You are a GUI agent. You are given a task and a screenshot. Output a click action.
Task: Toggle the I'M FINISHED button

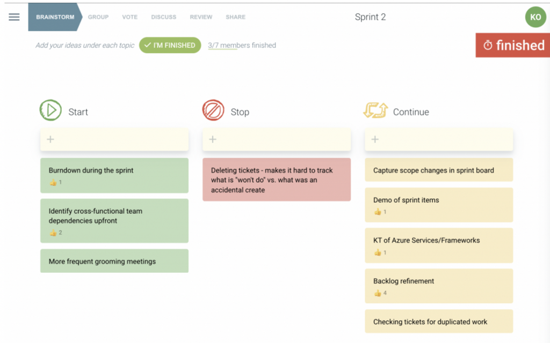point(170,46)
